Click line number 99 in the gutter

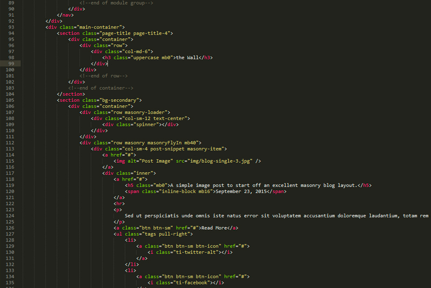point(11,64)
